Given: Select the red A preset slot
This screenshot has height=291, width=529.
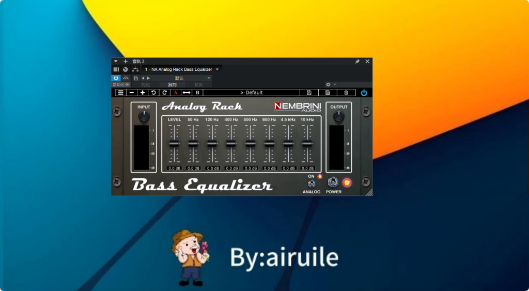Looking at the screenshot, I should pos(176,93).
